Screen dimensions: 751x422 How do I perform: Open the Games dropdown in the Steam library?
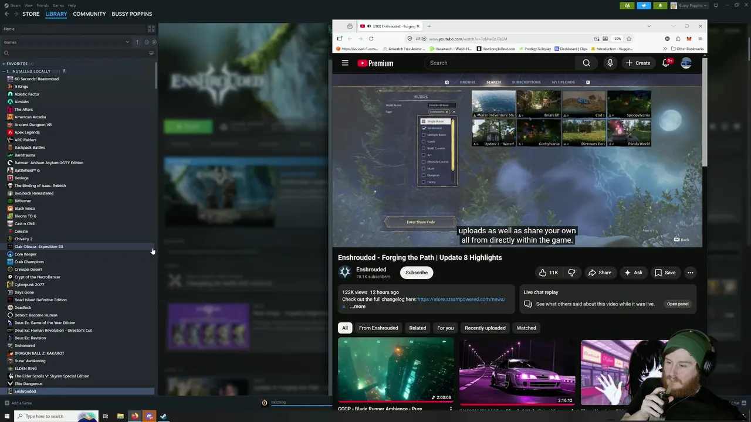[x=66, y=42]
